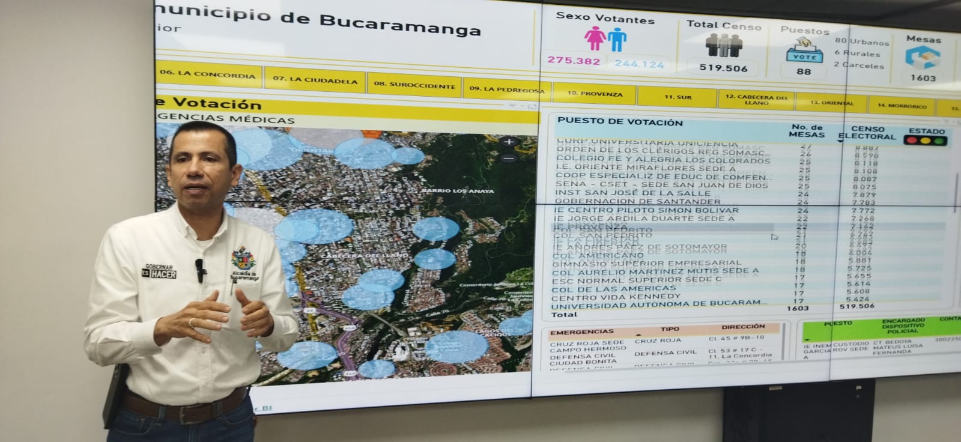Select the 06. La Concordia tab
The image size is (961, 442).
207,74
